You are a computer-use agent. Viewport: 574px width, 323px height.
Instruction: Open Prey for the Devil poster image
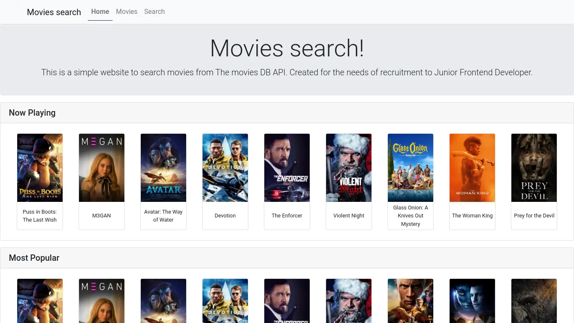click(534, 168)
